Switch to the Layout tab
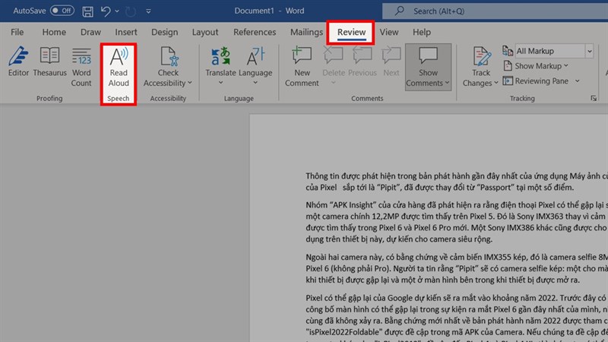The height and width of the screenshot is (342, 608). [205, 32]
